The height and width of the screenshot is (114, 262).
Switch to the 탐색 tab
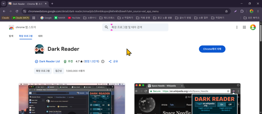[x=11, y=36]
